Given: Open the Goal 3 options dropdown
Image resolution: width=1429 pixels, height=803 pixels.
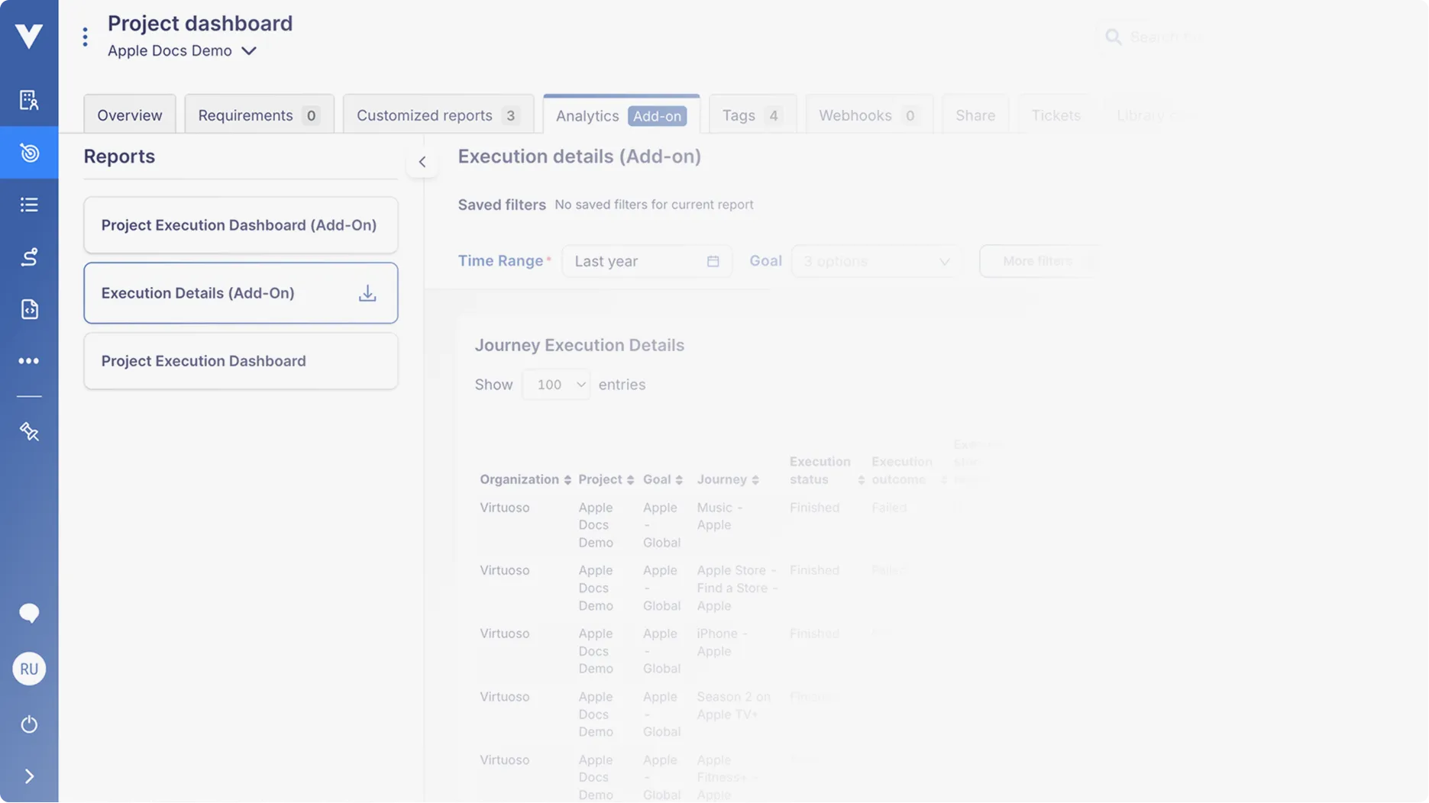Looking at the screenshot, I should pos(876,261).
